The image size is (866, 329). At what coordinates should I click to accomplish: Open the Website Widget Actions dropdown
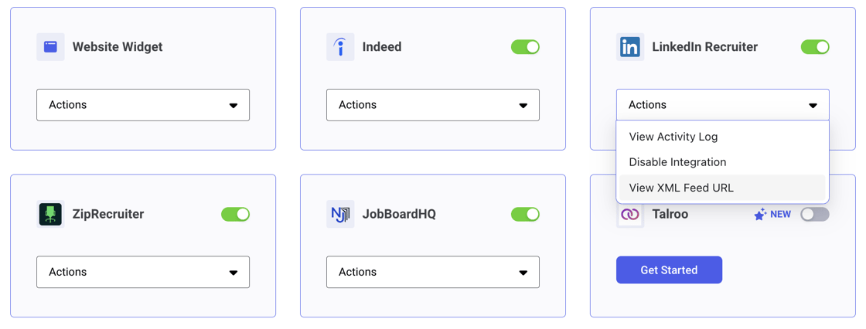143,105
